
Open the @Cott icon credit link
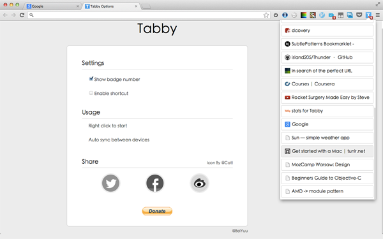point(227,163)
